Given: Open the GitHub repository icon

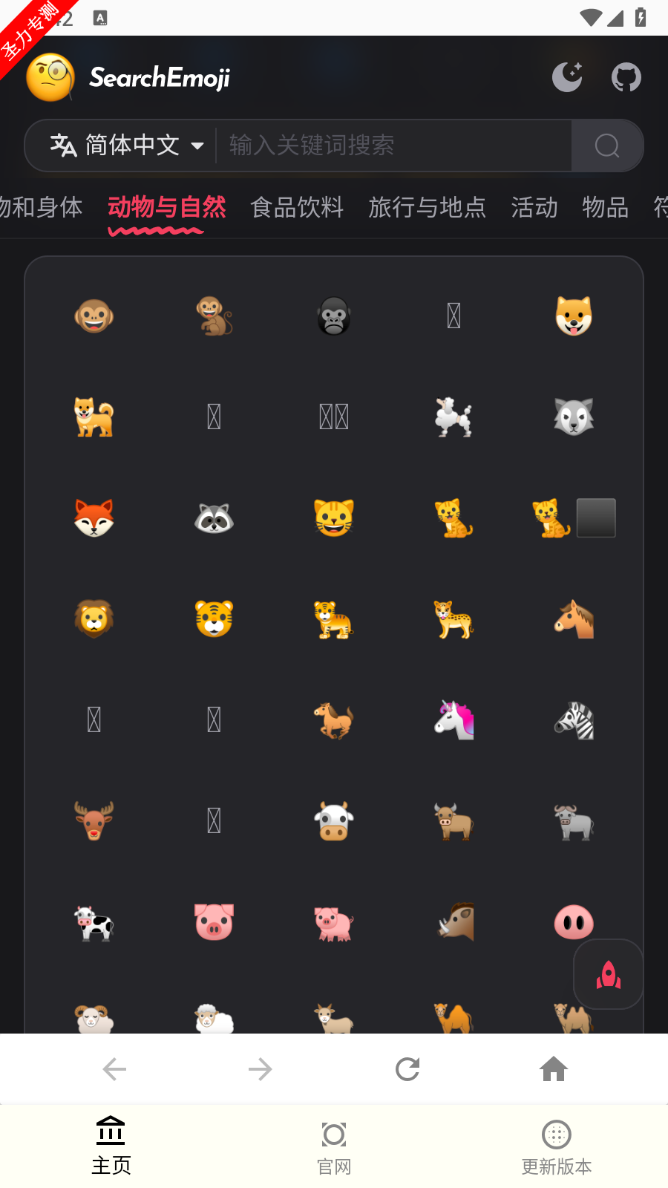Looking at the screenshot, I should tap(626, 77).
